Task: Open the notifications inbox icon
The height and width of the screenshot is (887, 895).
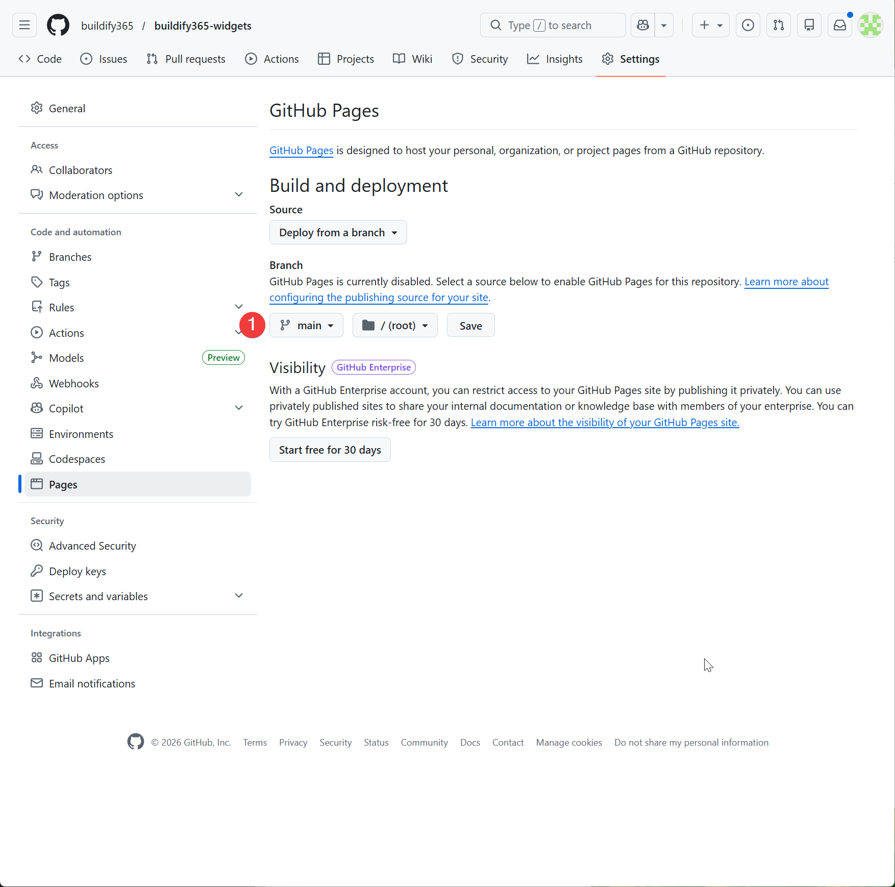Action: pos(840,25)
